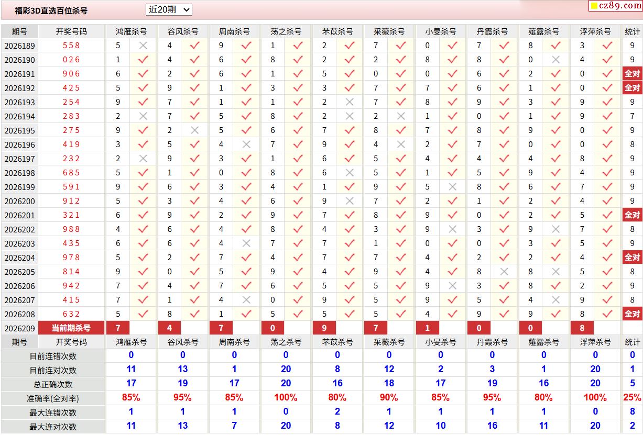Click the red checkmark in 鸿雁 column row 2026190
The height and width of the screenshot is (435, 643).
tap(143, 60)
